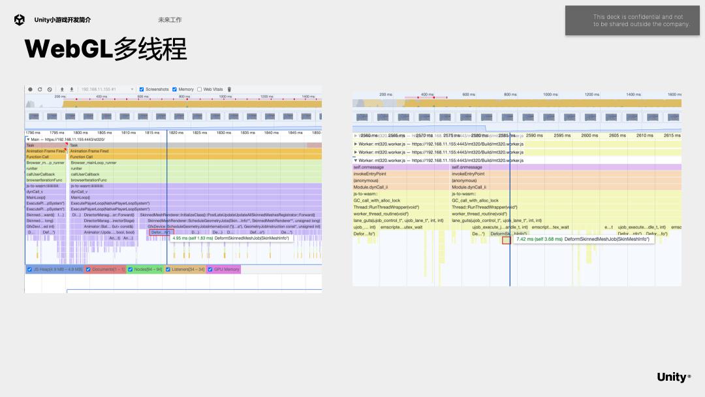Enable the Web Vitals checkbox
Image resolution: width=705 pixels, height=397 pixels.
click(200, 89)
